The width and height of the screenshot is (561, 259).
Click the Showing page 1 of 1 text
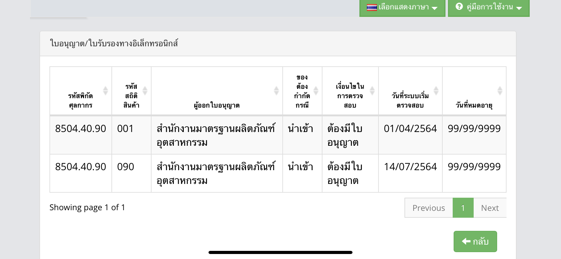[x=87, y=207]
